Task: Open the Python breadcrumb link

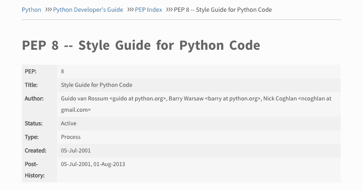Action: [31, 9]
